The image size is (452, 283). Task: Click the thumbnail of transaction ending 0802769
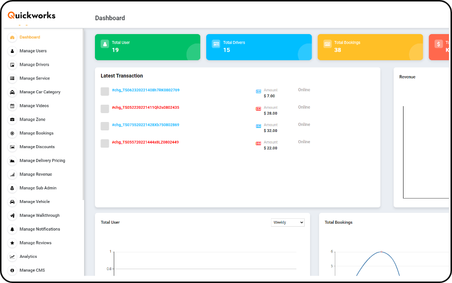(105, 91)
